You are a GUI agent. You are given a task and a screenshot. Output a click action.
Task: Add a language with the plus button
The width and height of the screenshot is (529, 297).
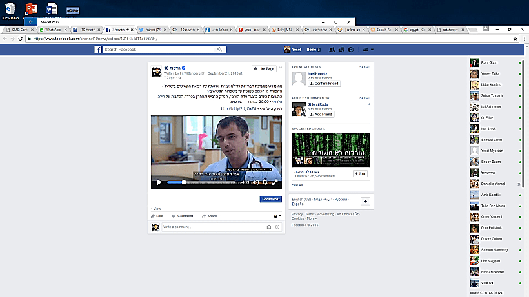pyautogui.click(x=364, y=201)
